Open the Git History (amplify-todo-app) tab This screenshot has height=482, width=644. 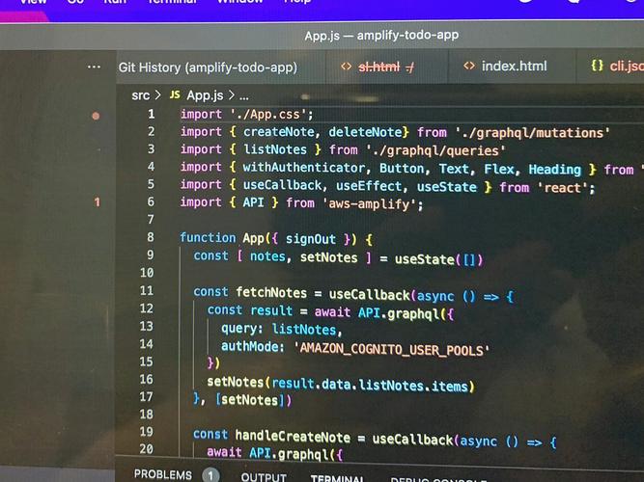[208, 67]
